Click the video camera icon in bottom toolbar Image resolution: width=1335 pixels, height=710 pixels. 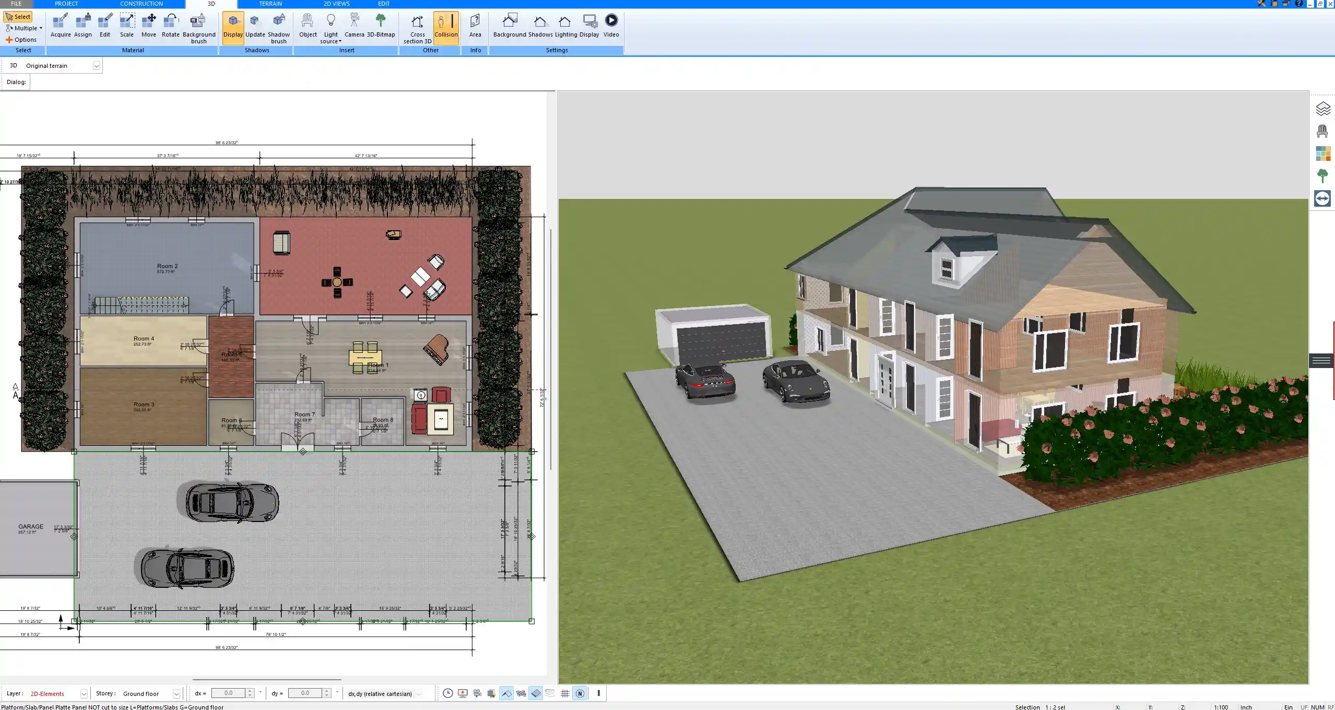click(477, 693)
